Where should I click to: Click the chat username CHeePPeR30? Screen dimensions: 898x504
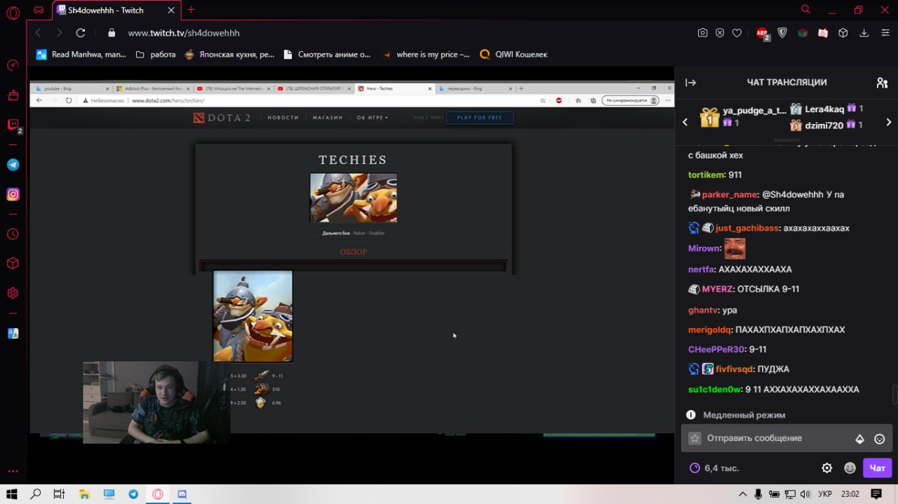click(716, 349)
